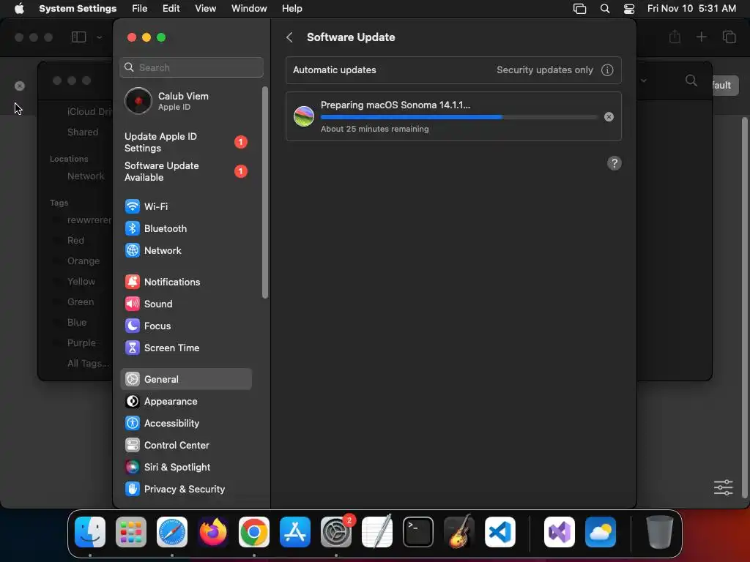This screenshot has height=562, width=750.
Task: Open Trash from the Dock
Action: pos(659,532)
